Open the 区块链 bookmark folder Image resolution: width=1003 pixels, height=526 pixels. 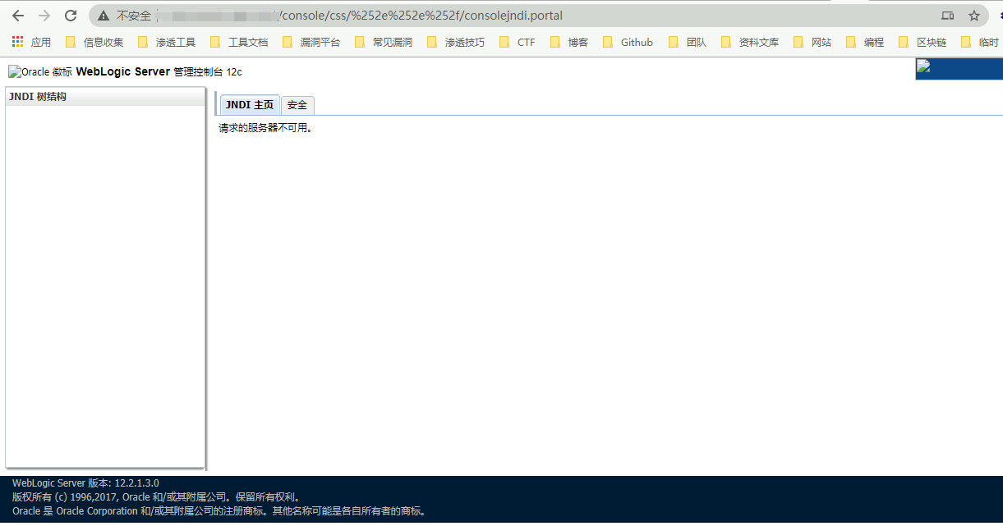tap(922, 42)
